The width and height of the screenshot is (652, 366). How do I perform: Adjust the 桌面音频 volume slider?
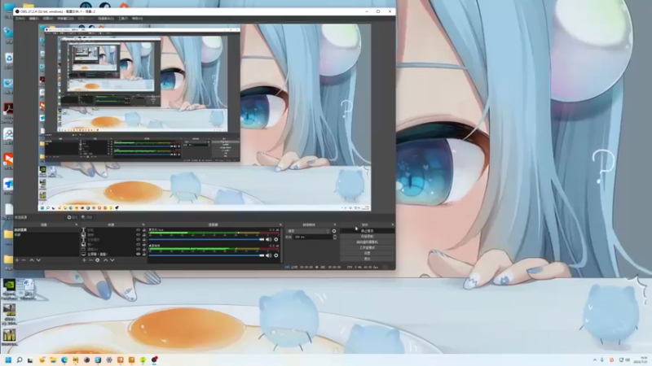[x=207, y=255]
